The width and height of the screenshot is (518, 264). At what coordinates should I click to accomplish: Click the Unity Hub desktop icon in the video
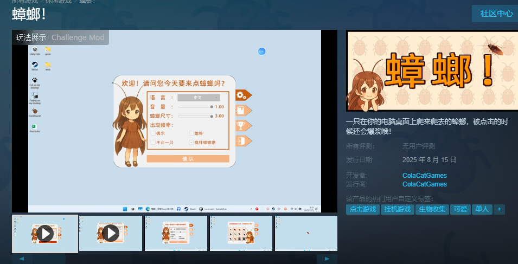pyautogui.click(x=35, y=51)
